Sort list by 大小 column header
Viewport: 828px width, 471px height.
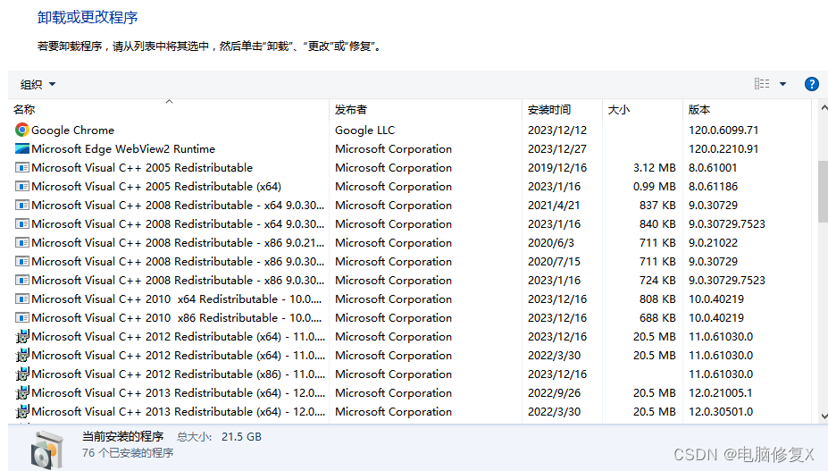(619, 109)
